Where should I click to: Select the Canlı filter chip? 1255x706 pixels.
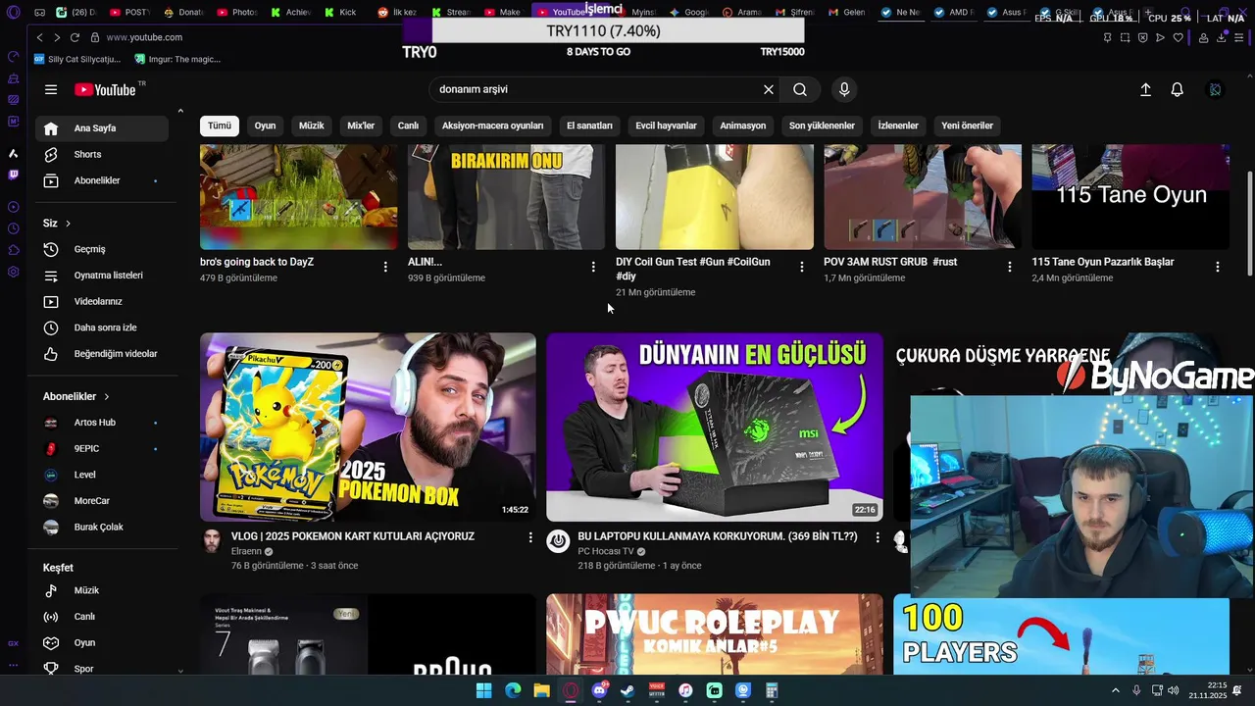coord(408,126)
